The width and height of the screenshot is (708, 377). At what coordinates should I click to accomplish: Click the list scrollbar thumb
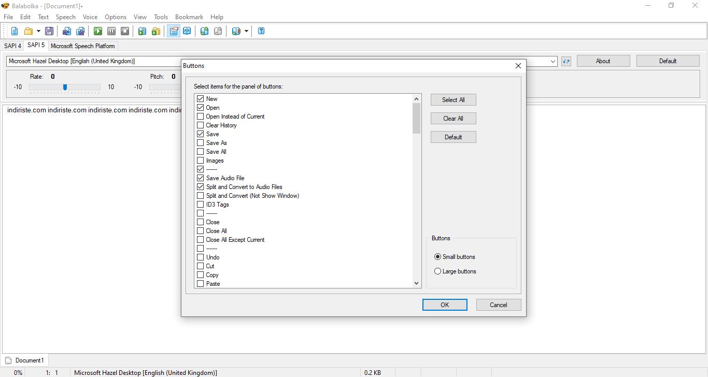coord(417,119)
